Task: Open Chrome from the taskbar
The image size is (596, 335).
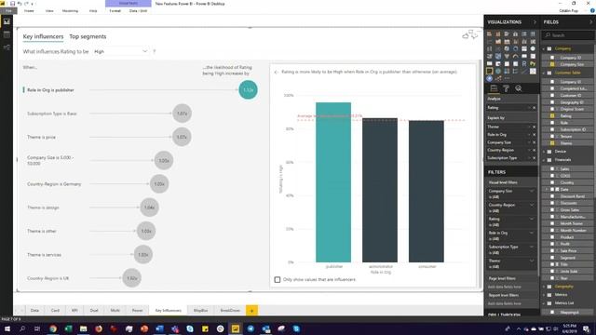Action: pos(53,328)
